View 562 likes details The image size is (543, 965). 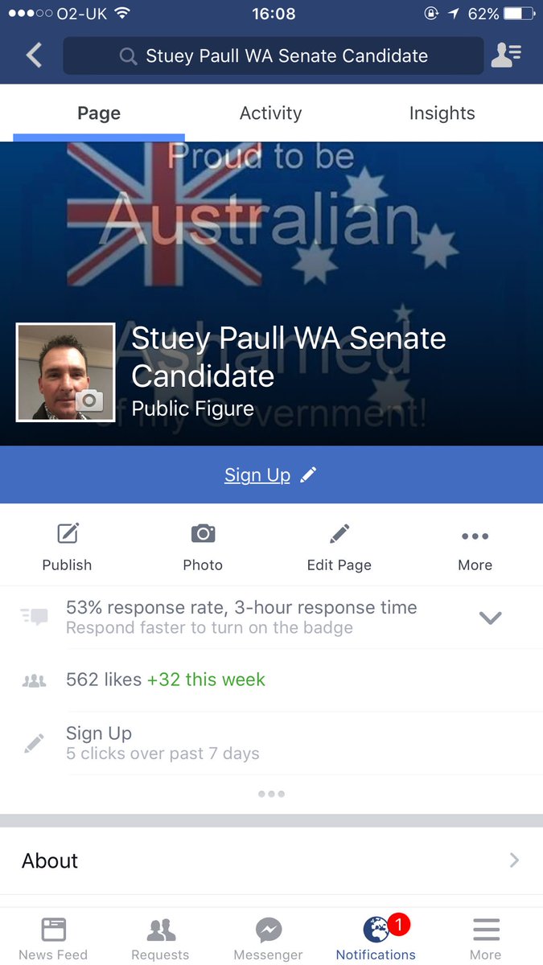[271, 680]
